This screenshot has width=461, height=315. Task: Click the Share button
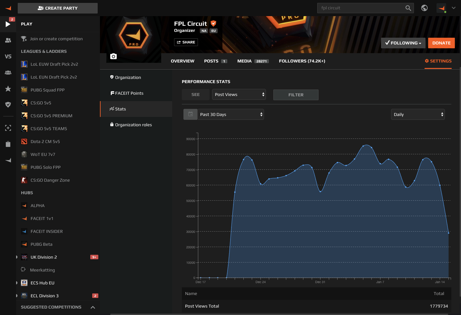(186, 42)
